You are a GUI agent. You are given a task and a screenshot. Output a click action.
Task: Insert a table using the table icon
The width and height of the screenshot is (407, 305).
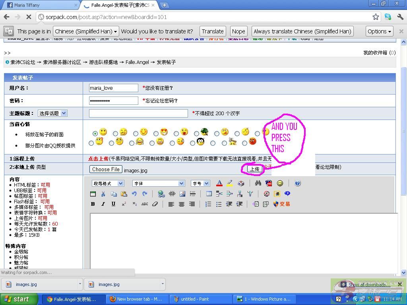click(x=209, y=194)
